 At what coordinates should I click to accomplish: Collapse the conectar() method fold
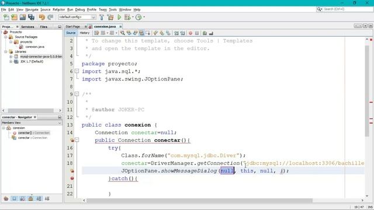click(x=77, y=140)
